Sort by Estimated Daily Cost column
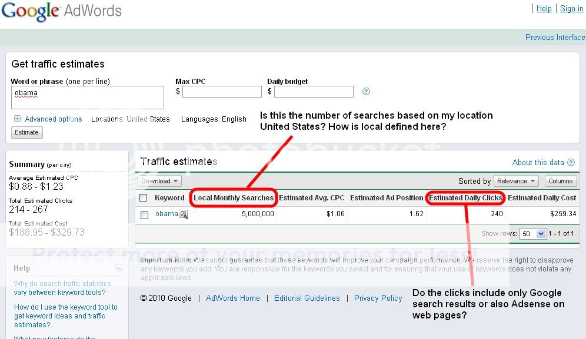This screenshot has height=339, width=586. click(x=542, y=198)
